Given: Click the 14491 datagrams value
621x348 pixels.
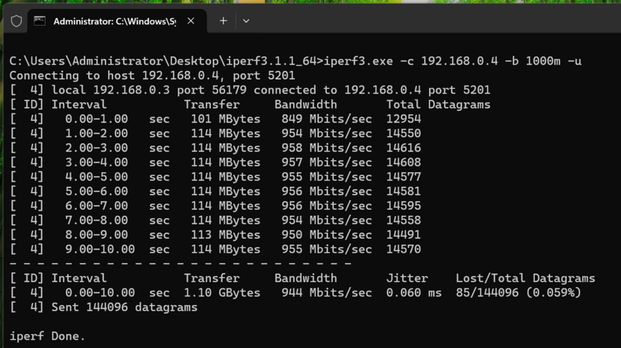Looking at the screenshot, I should pyautogui.click(x=403, y=235).
